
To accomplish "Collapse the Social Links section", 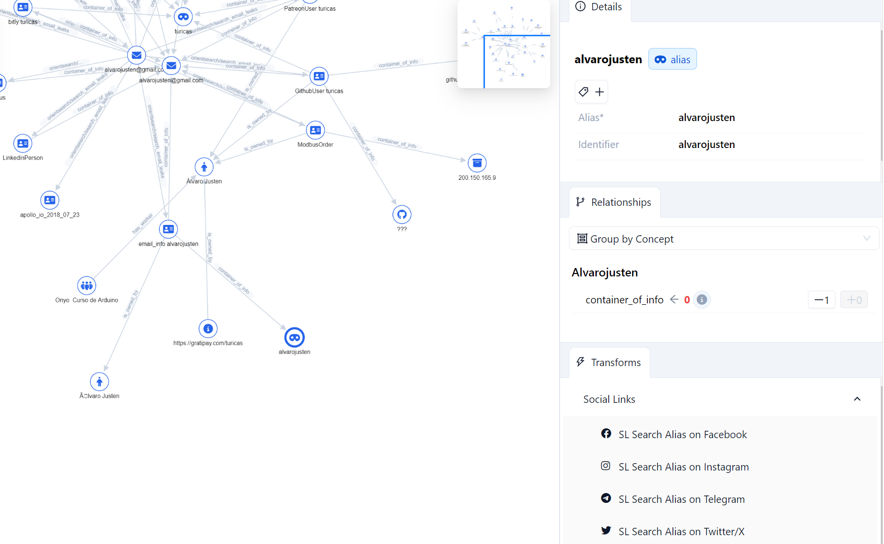I will [x=857, y=399].
